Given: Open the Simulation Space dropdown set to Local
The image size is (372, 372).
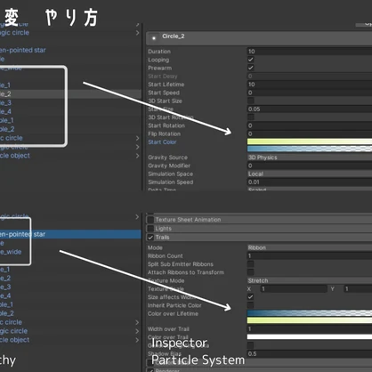Looking at the screenshot, I should tap(310, 174).
